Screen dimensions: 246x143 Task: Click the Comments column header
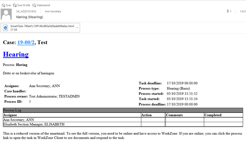click(x=174, y=115)
